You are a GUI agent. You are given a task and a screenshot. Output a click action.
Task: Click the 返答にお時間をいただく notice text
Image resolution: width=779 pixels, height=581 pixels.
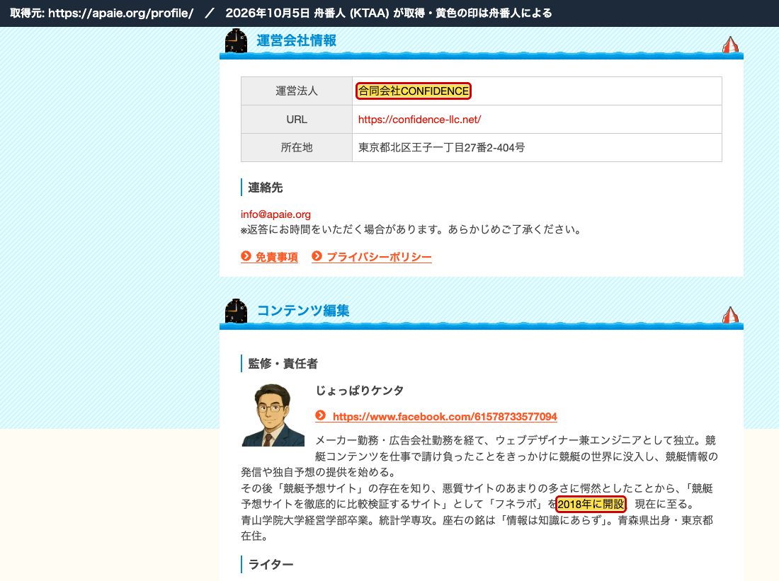pos(411,229)
